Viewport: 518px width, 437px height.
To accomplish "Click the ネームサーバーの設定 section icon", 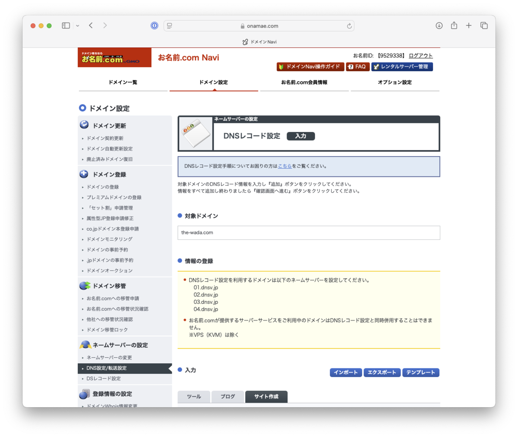I will point(85,345).
